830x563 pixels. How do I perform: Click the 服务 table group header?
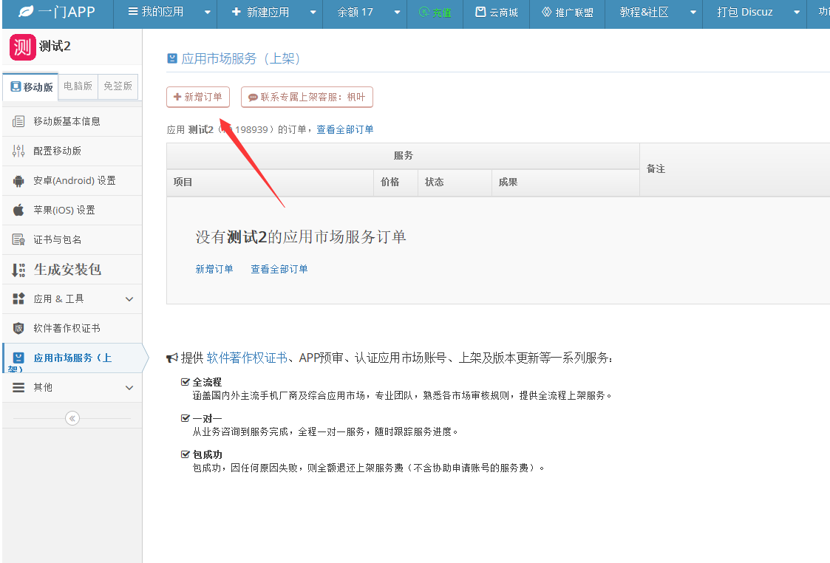click(404, 156)
